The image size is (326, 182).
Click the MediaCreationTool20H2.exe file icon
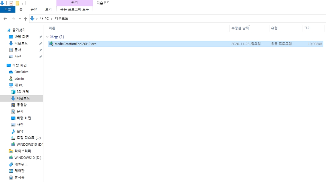(x=51, y=44)
